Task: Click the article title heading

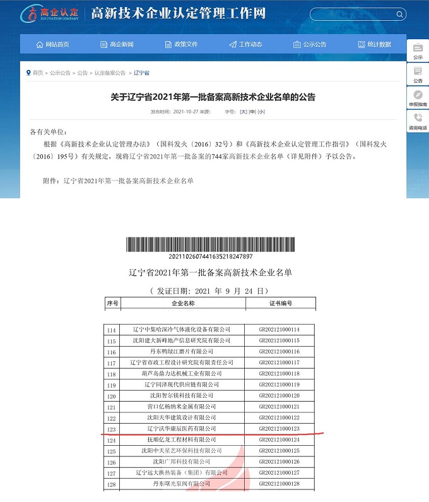Action: click(213, 97)
